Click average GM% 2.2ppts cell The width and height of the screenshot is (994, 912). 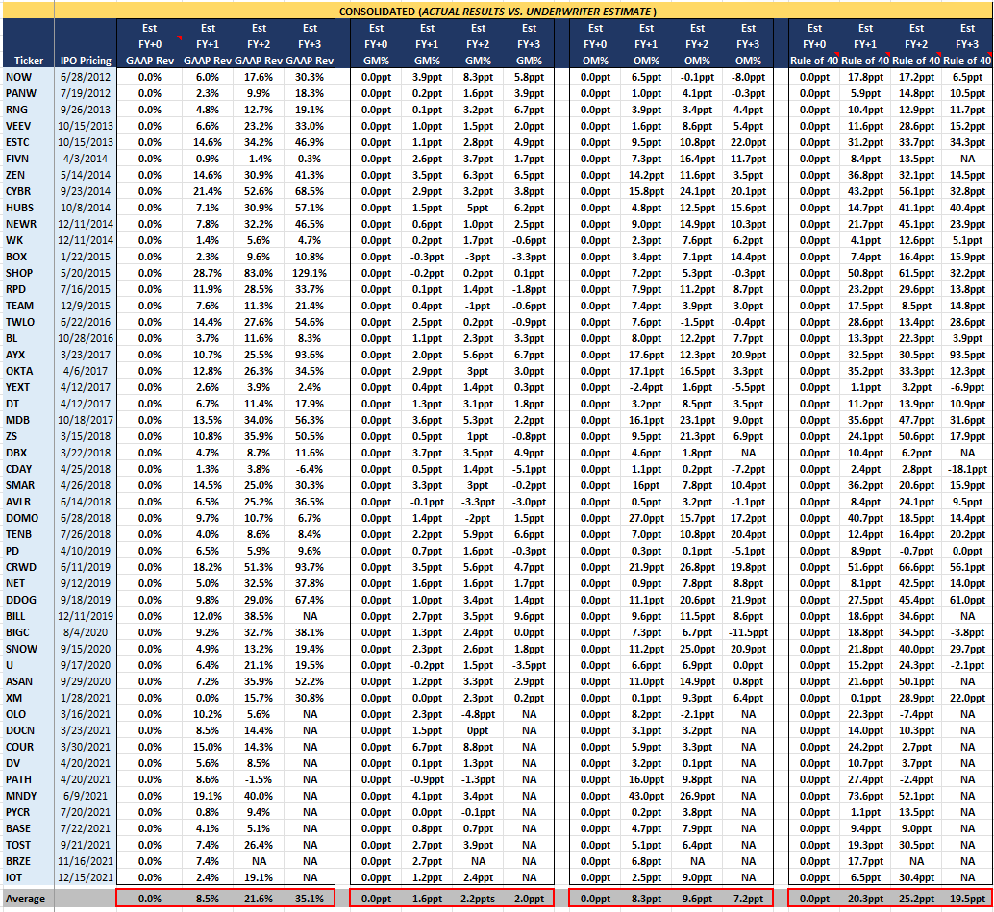478,899
